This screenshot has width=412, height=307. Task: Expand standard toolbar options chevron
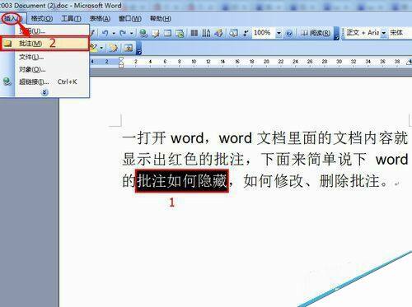[x=336, y=34]
